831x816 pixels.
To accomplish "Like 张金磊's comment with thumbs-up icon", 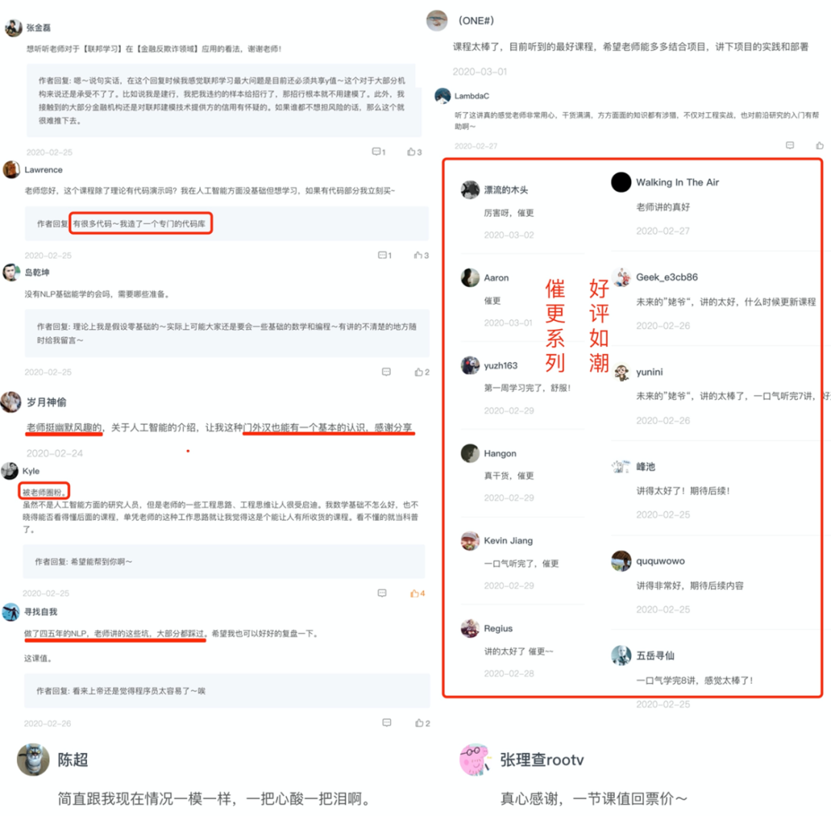I will point(411,152).
